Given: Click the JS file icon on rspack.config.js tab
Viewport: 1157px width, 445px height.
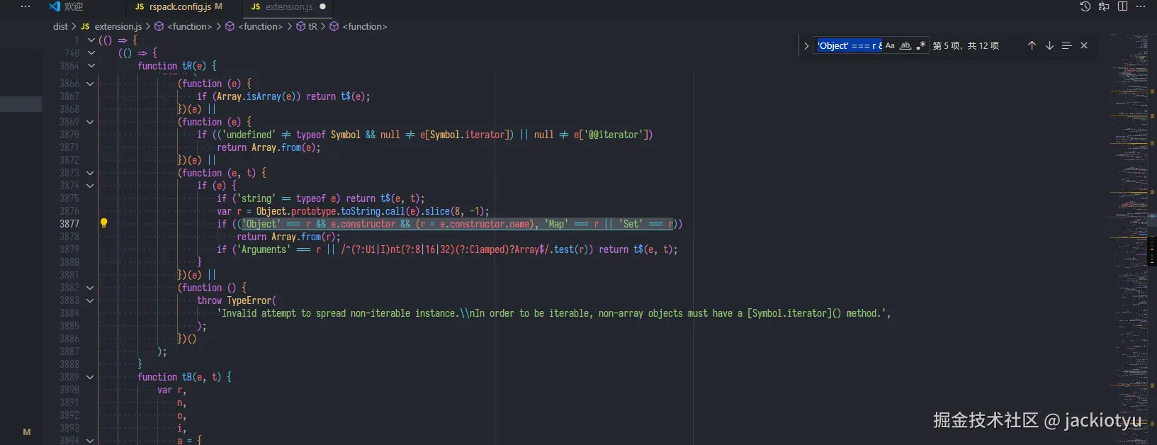Looking at the screenshot, I should [140, 6].
